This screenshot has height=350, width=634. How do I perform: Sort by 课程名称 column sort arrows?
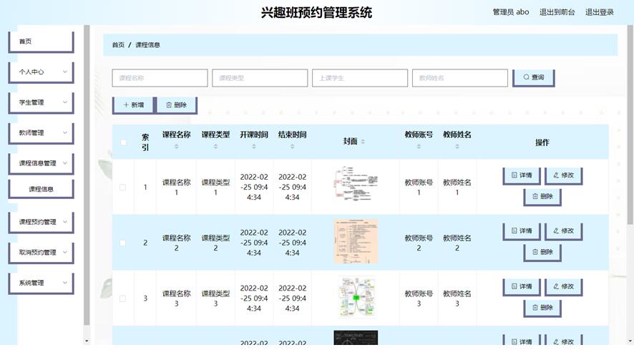(x=176, y=147)
